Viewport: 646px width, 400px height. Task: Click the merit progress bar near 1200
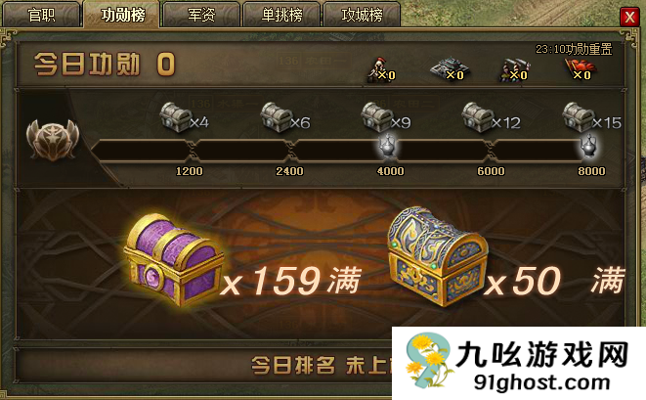point(140,151)
